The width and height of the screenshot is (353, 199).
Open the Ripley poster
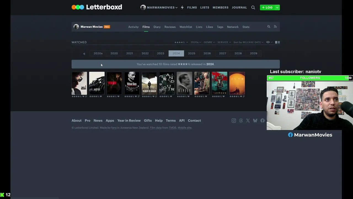pos(184,83)
